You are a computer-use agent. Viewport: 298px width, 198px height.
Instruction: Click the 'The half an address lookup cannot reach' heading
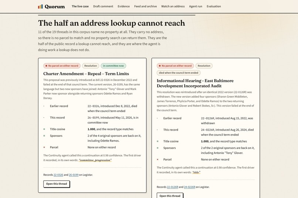point(111,23)
